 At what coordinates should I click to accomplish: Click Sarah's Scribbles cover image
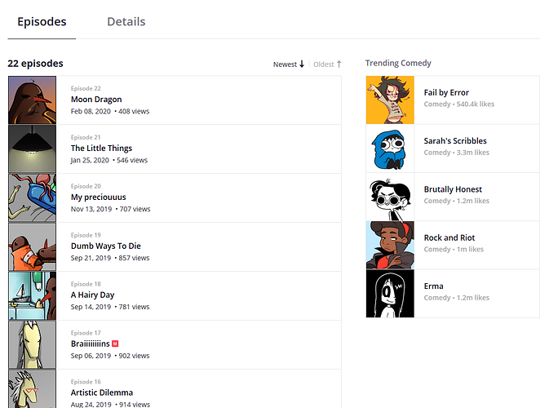pos(390,149)
